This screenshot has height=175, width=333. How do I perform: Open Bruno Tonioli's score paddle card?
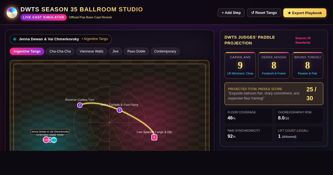click(x=307, y=65)
